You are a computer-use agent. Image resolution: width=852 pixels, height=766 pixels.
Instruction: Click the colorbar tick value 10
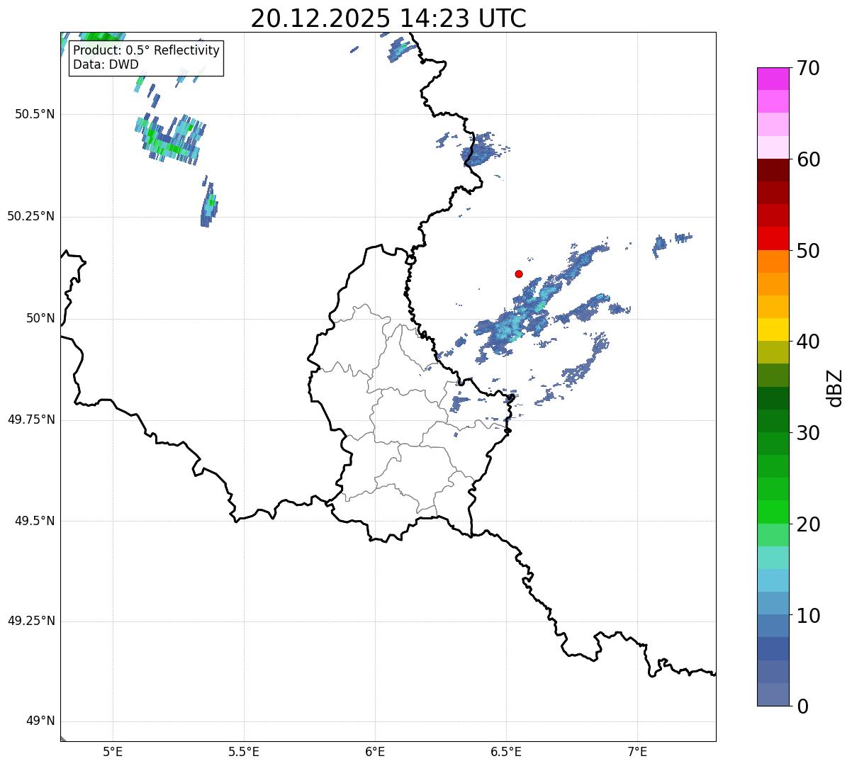[807, 616]
